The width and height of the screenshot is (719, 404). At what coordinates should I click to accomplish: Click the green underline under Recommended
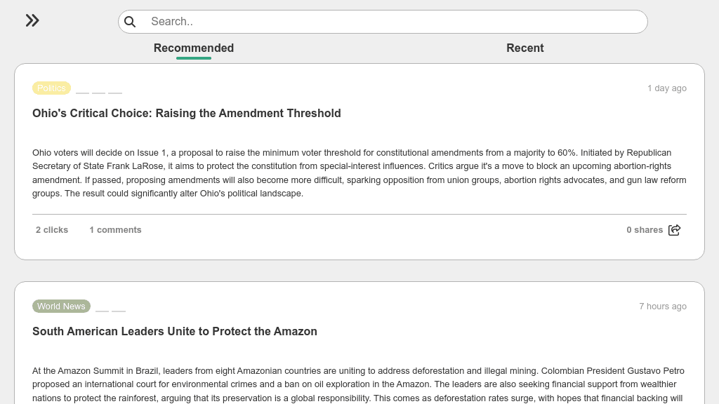194,58
